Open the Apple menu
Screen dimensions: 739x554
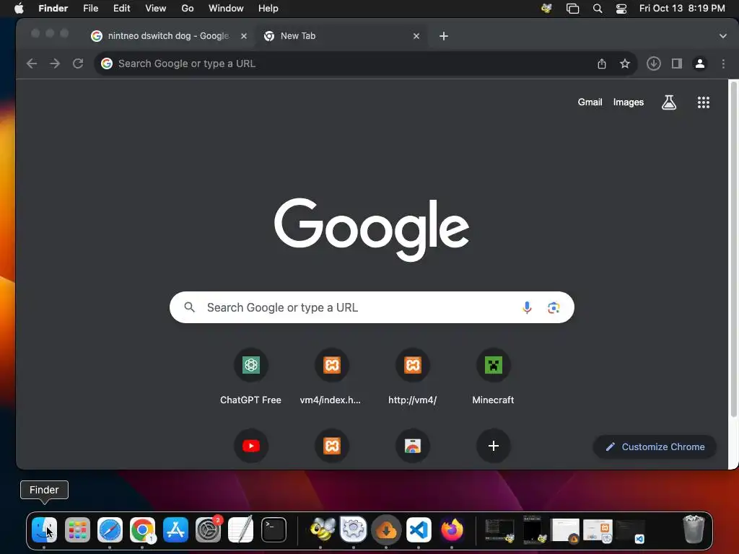(19, 9)
